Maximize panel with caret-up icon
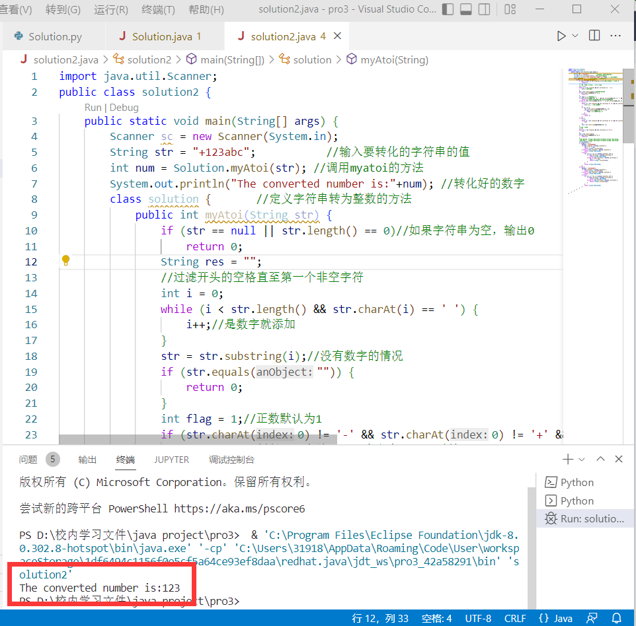Image resolution: width=636 pixels, height=626 pixels. [600, 459]
